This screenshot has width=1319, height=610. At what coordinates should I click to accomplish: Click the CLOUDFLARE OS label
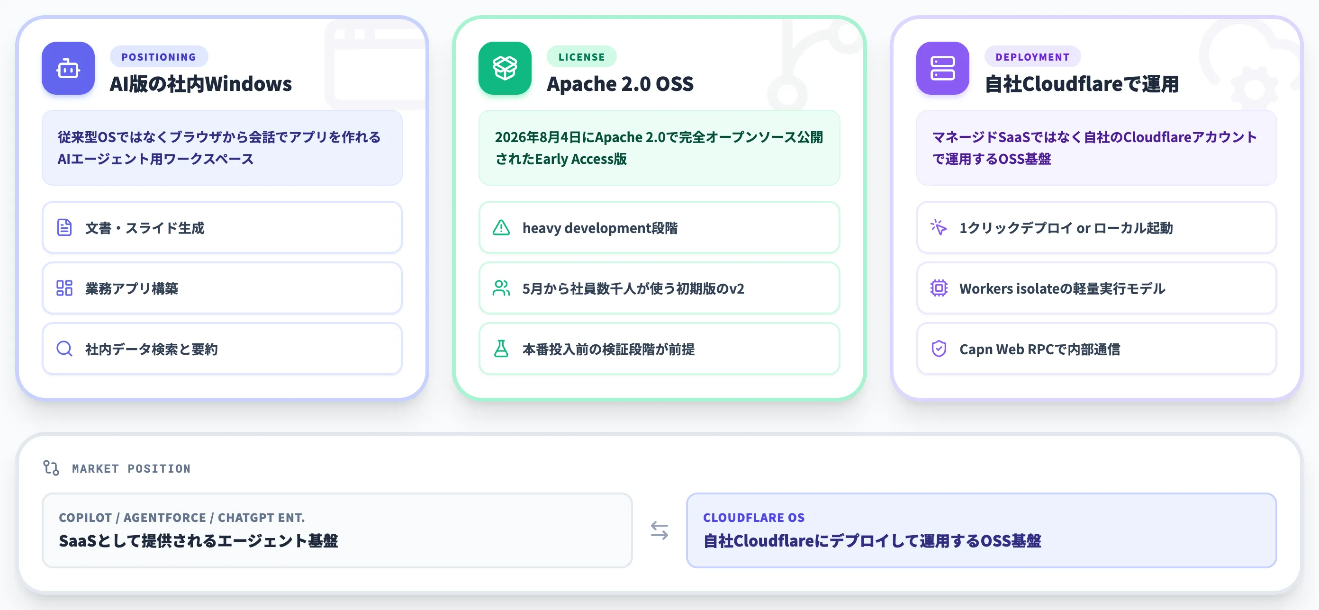pyautogui.click(x=754, y=517)
